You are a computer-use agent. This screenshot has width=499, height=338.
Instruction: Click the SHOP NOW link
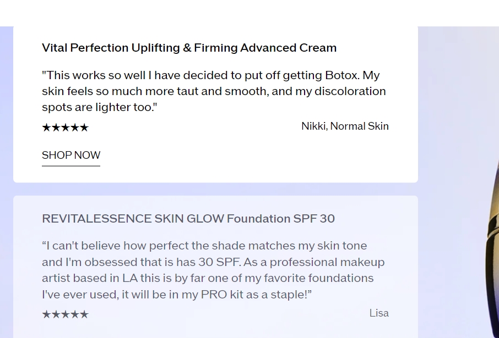point(71,156)
